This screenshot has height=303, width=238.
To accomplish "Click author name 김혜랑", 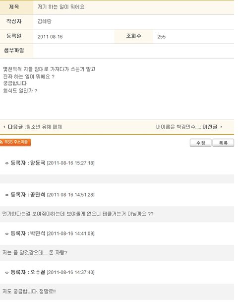I will pyautogui.click(x=45, y=21).
